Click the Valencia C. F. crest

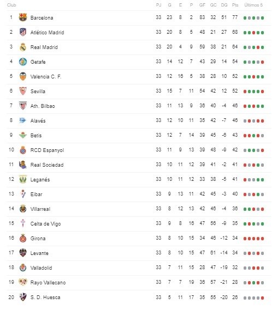pyautogui.click(x=23, y=76)
